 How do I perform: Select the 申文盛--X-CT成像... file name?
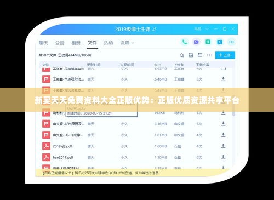pyautogui.click(x=68, y=135)
